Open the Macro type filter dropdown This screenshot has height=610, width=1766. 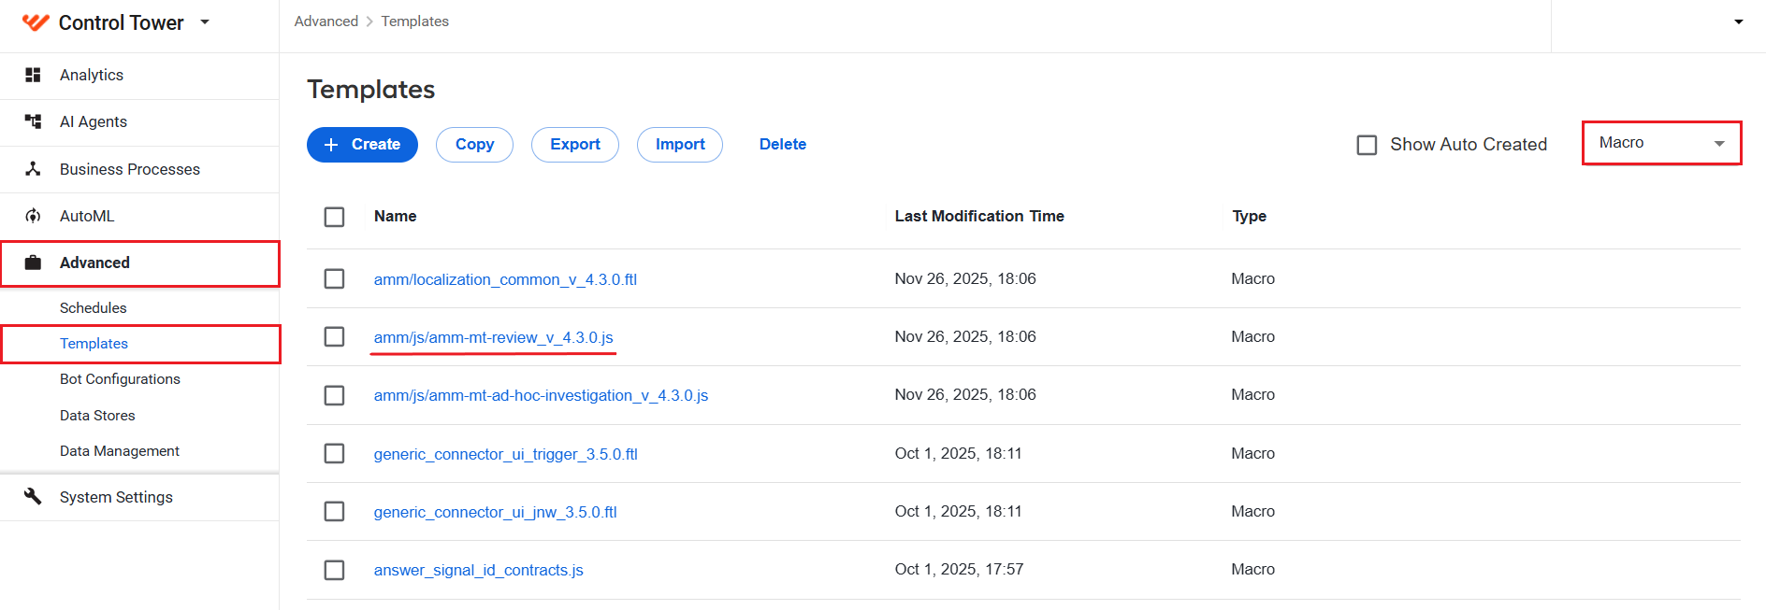coord(1661,143)
